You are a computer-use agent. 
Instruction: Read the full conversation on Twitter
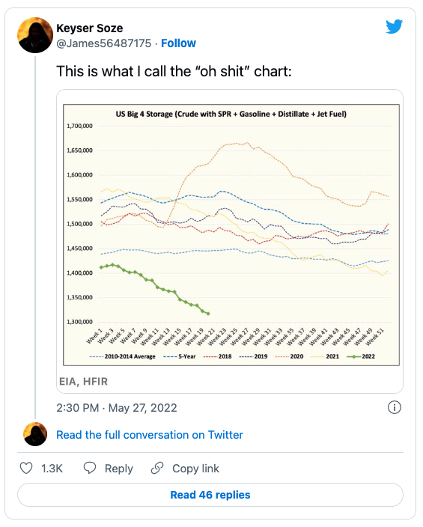click(149, 435)
